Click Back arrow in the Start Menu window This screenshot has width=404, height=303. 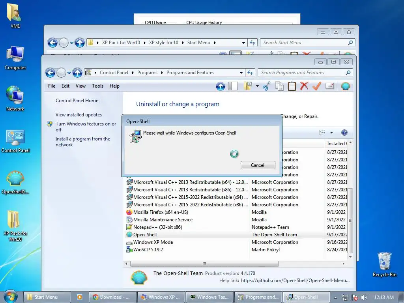52,43
